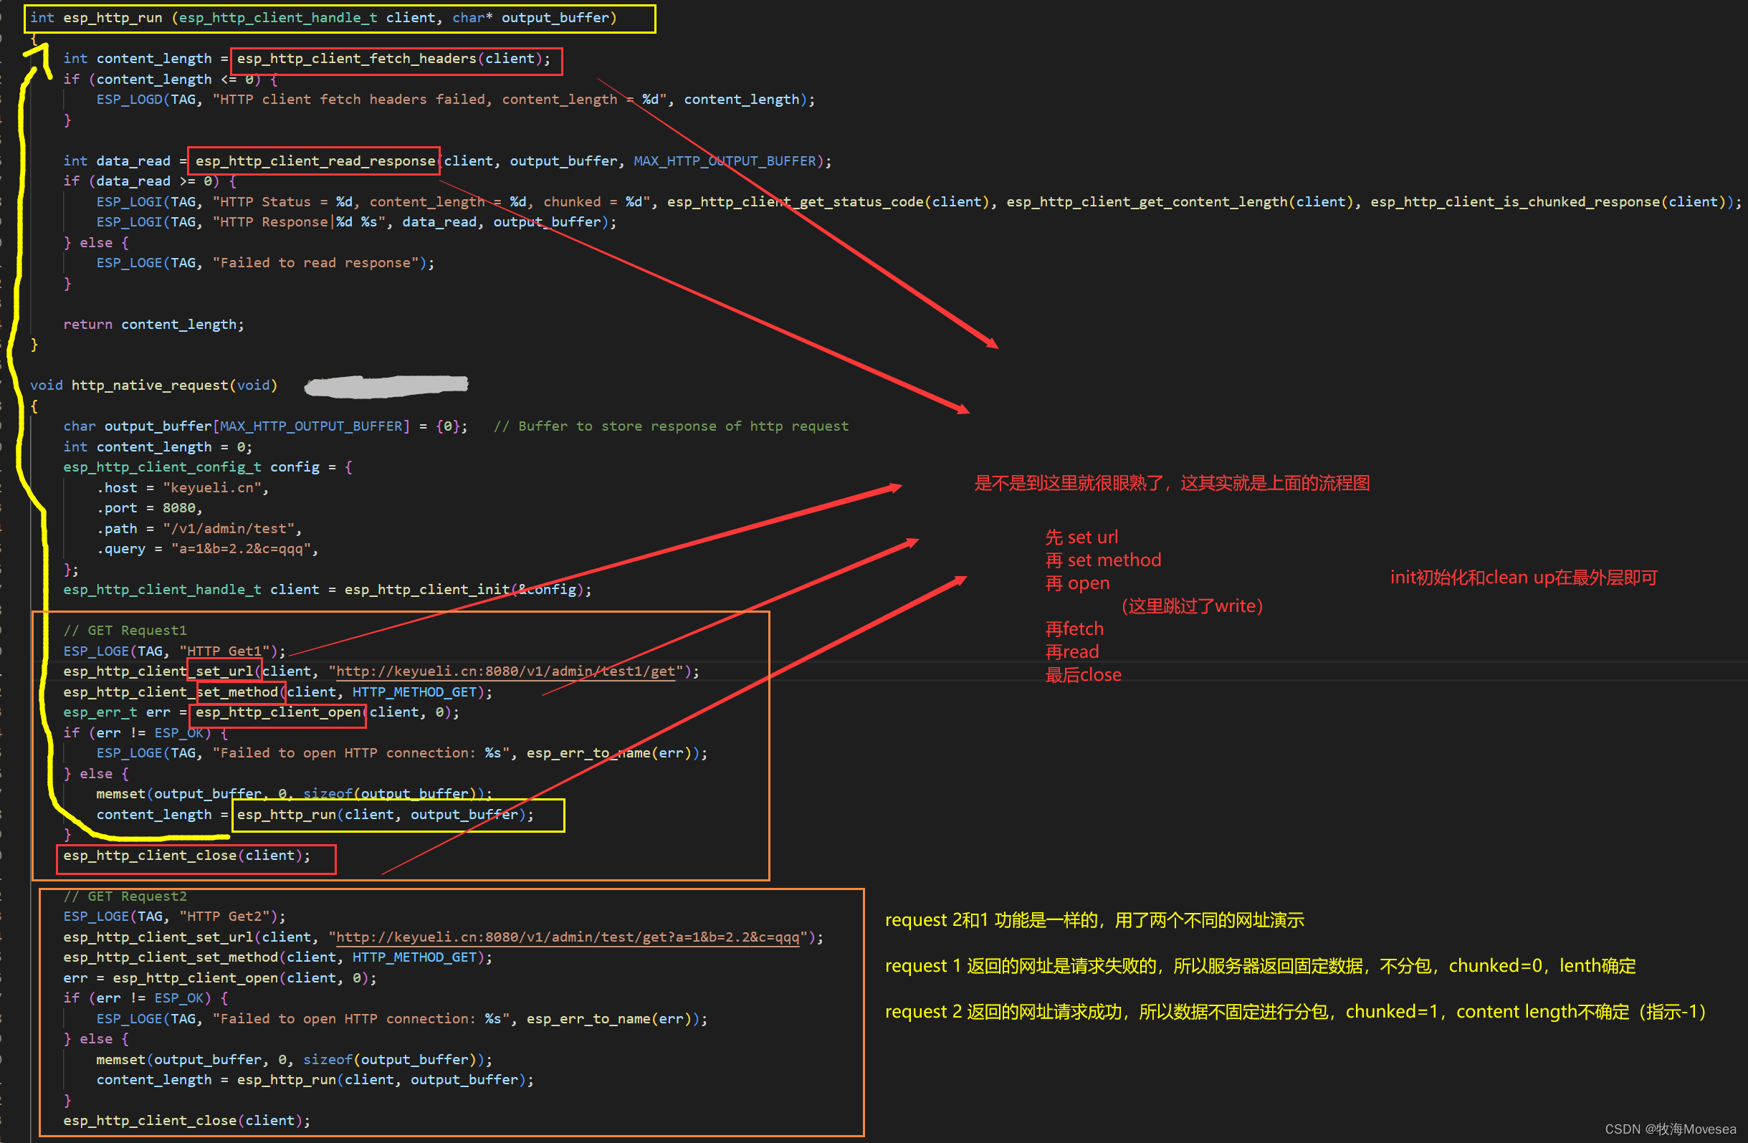Click the 'return content_length;' statement
This screenshot has height=1143, width=1748.
(x=153, y=325)
